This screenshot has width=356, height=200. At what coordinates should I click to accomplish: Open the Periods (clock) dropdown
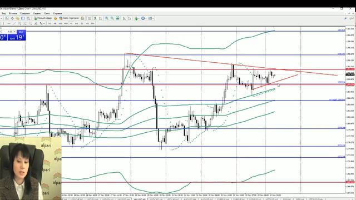pyautogui.click(x=144, y=18)
